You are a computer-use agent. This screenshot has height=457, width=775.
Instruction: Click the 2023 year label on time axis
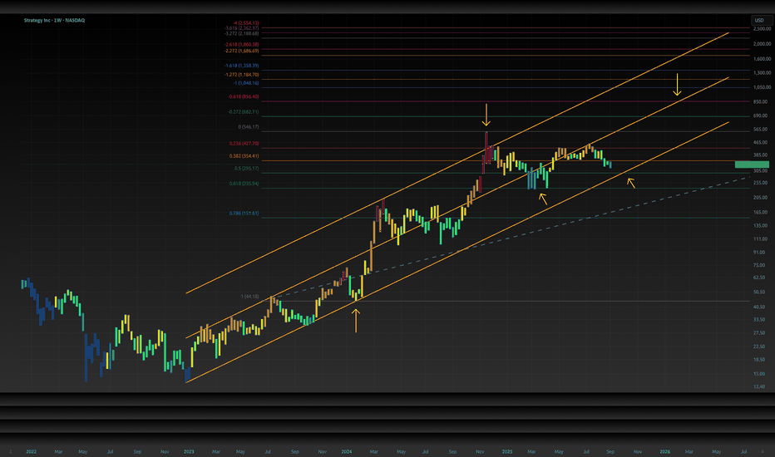click(x=189, y=451)
